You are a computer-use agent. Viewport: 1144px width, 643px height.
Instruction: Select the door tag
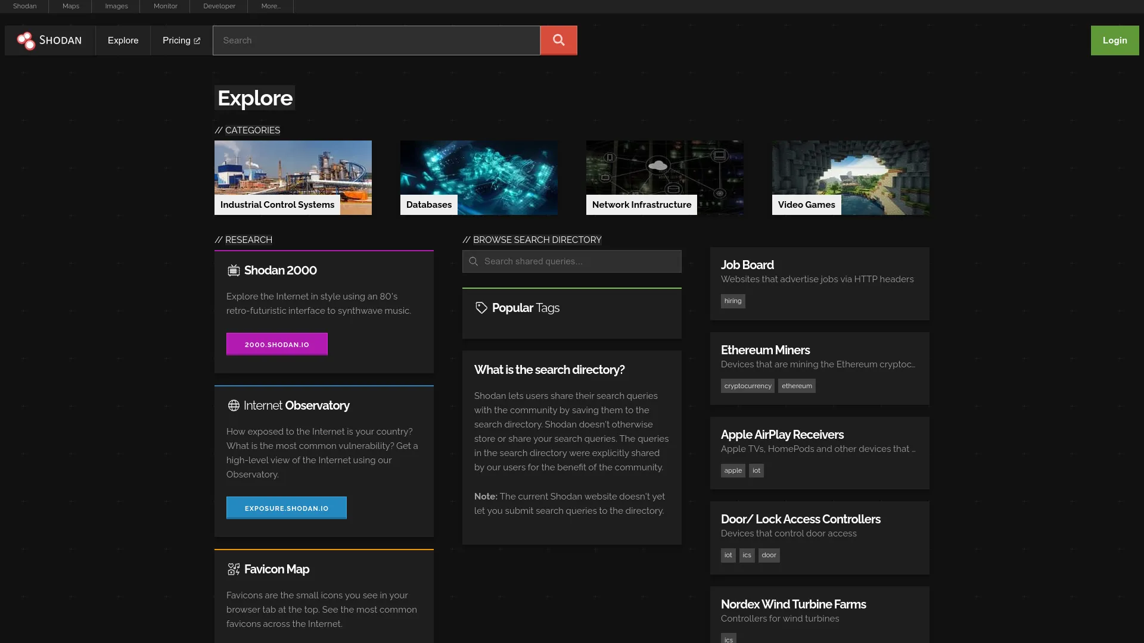(x=769, y=555)
